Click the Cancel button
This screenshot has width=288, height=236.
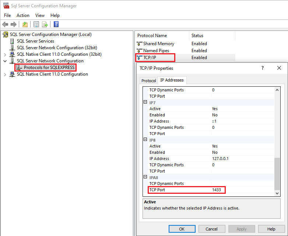pos(212,229)
